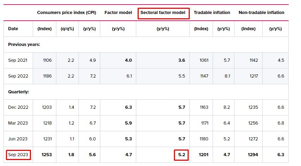Select the Factor model column header
Image resolution: width=301 pixels, height=166 pixels.
point(118,13)
